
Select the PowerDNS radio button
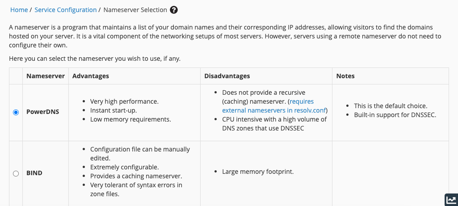tap(16, 112)
